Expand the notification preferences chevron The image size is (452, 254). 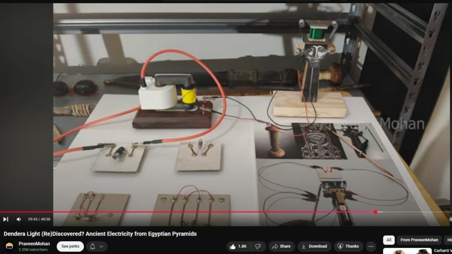point(102,247)
